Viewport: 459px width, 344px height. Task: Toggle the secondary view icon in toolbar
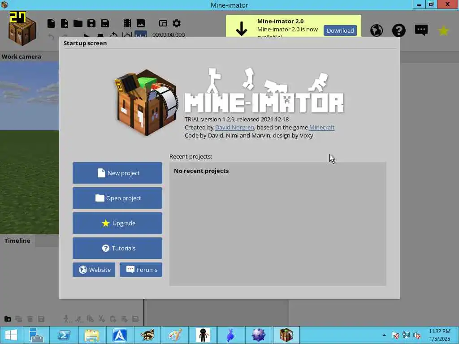[x=163, y=23]
